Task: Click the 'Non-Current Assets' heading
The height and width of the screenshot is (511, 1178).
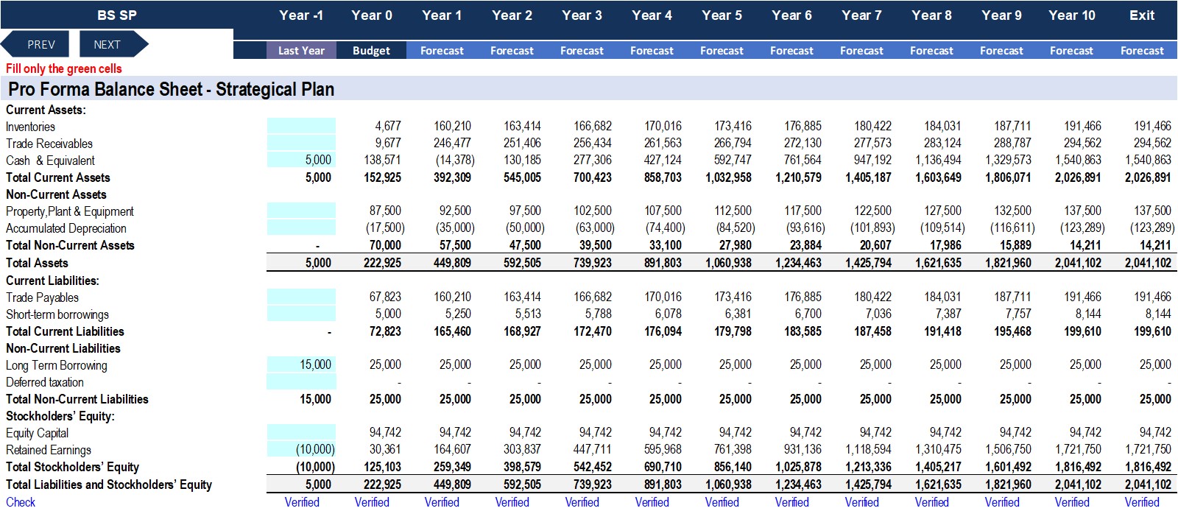Action: pyautogui.click(x=56, y=194)
